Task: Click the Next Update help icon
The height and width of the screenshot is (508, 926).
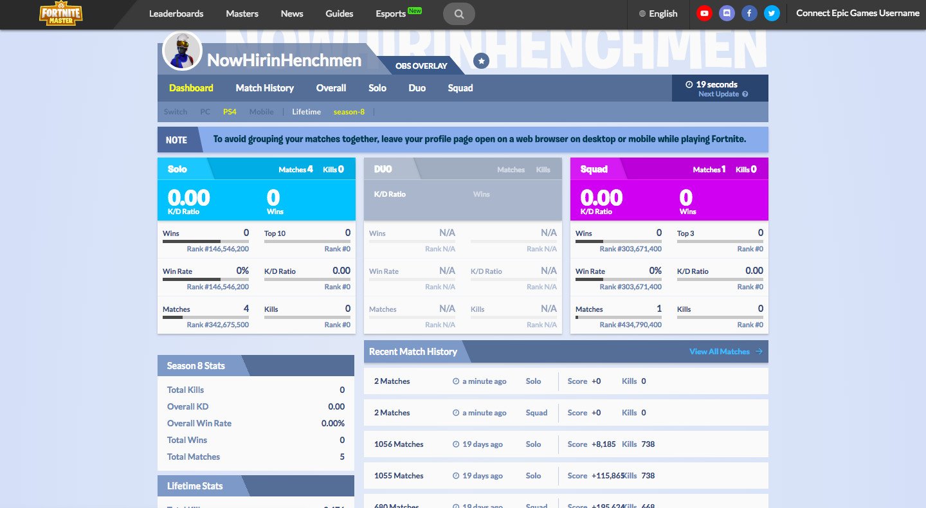Action: (x=745, y=95)
